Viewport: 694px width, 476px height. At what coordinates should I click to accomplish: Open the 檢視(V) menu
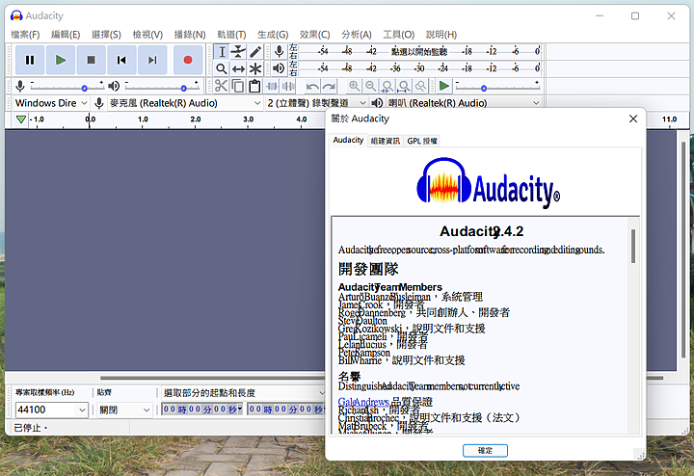click(x=147, y=34)
